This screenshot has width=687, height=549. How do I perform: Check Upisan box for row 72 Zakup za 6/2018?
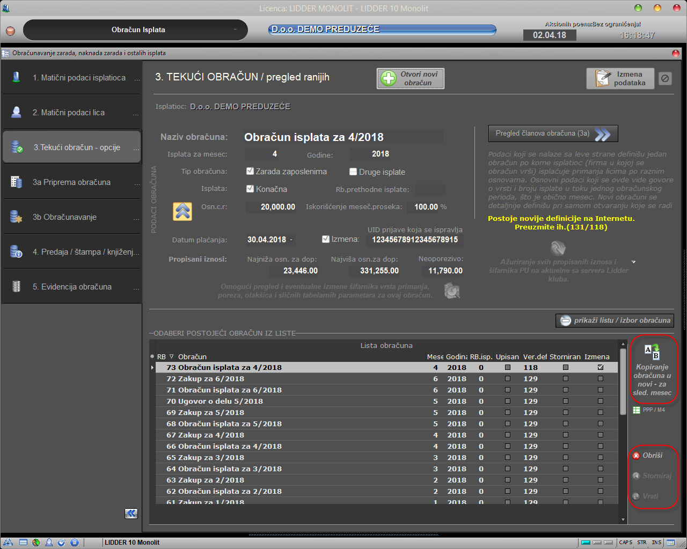click(x=507, y=379)
